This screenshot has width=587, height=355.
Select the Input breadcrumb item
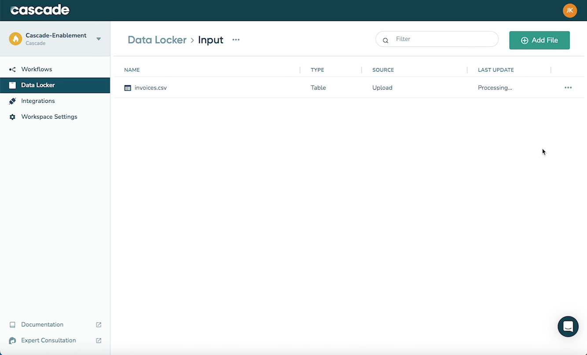tap(210, 40)
